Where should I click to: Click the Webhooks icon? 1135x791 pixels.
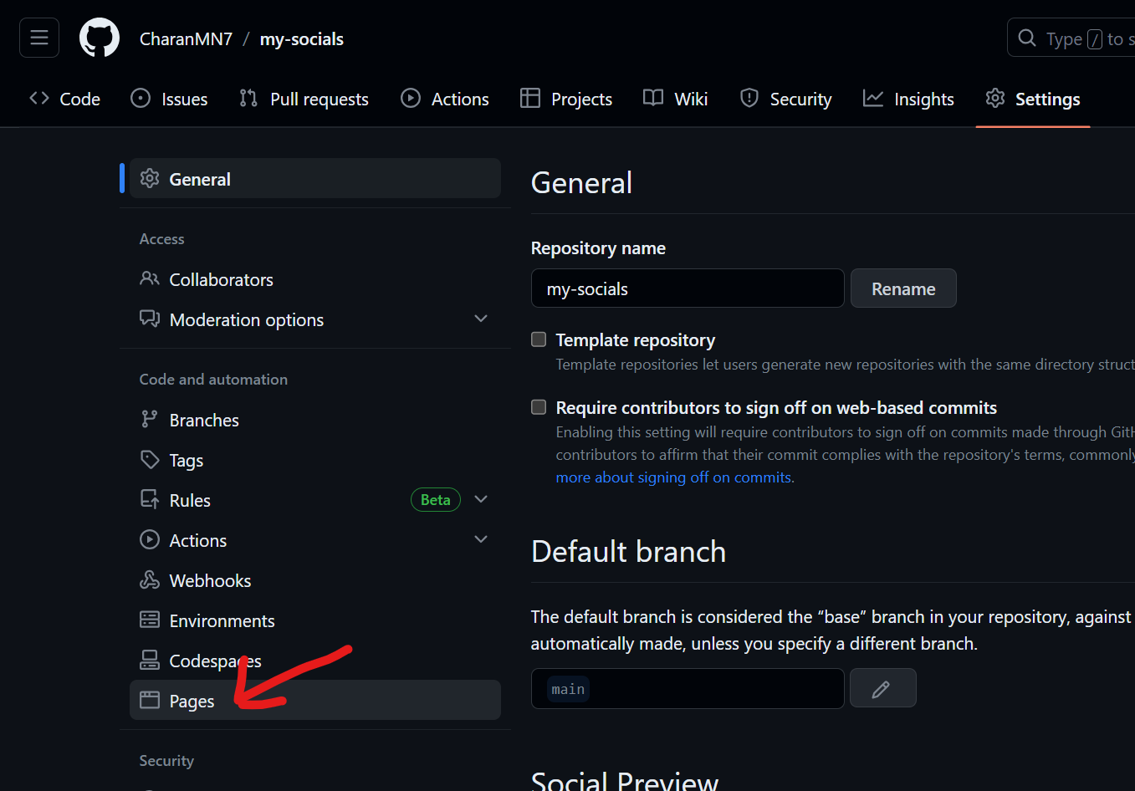click(150, 579)
